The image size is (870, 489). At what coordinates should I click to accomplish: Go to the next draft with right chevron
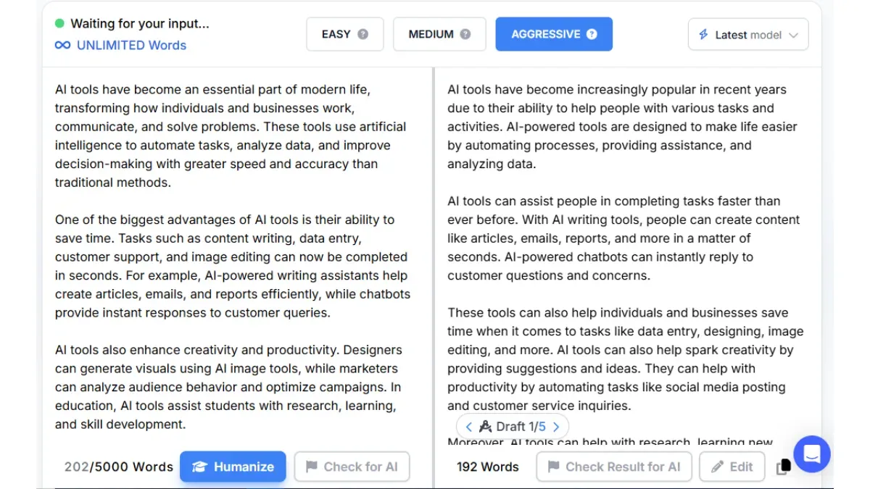pos(556,427)
